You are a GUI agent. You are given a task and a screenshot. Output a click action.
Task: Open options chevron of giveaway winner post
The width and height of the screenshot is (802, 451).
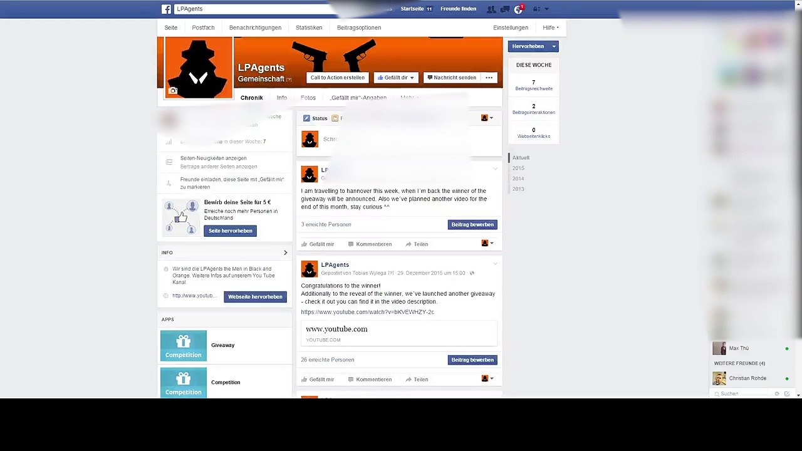point(495,264)
